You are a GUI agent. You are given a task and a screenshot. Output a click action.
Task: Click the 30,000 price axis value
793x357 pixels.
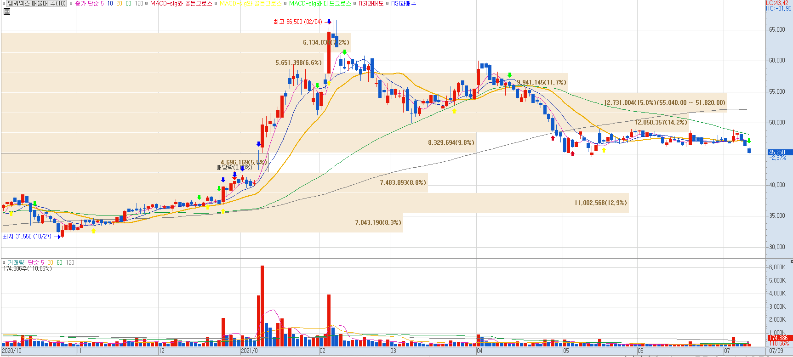pyautogui.click(x=777, y=247)
